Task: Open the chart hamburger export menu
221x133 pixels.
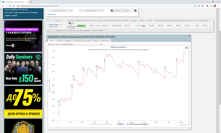Action: tap(187, 48)
